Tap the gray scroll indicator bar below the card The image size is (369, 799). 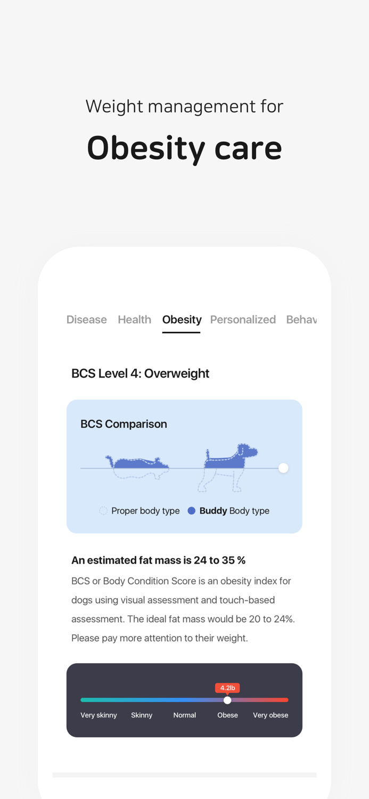(184, 775)
